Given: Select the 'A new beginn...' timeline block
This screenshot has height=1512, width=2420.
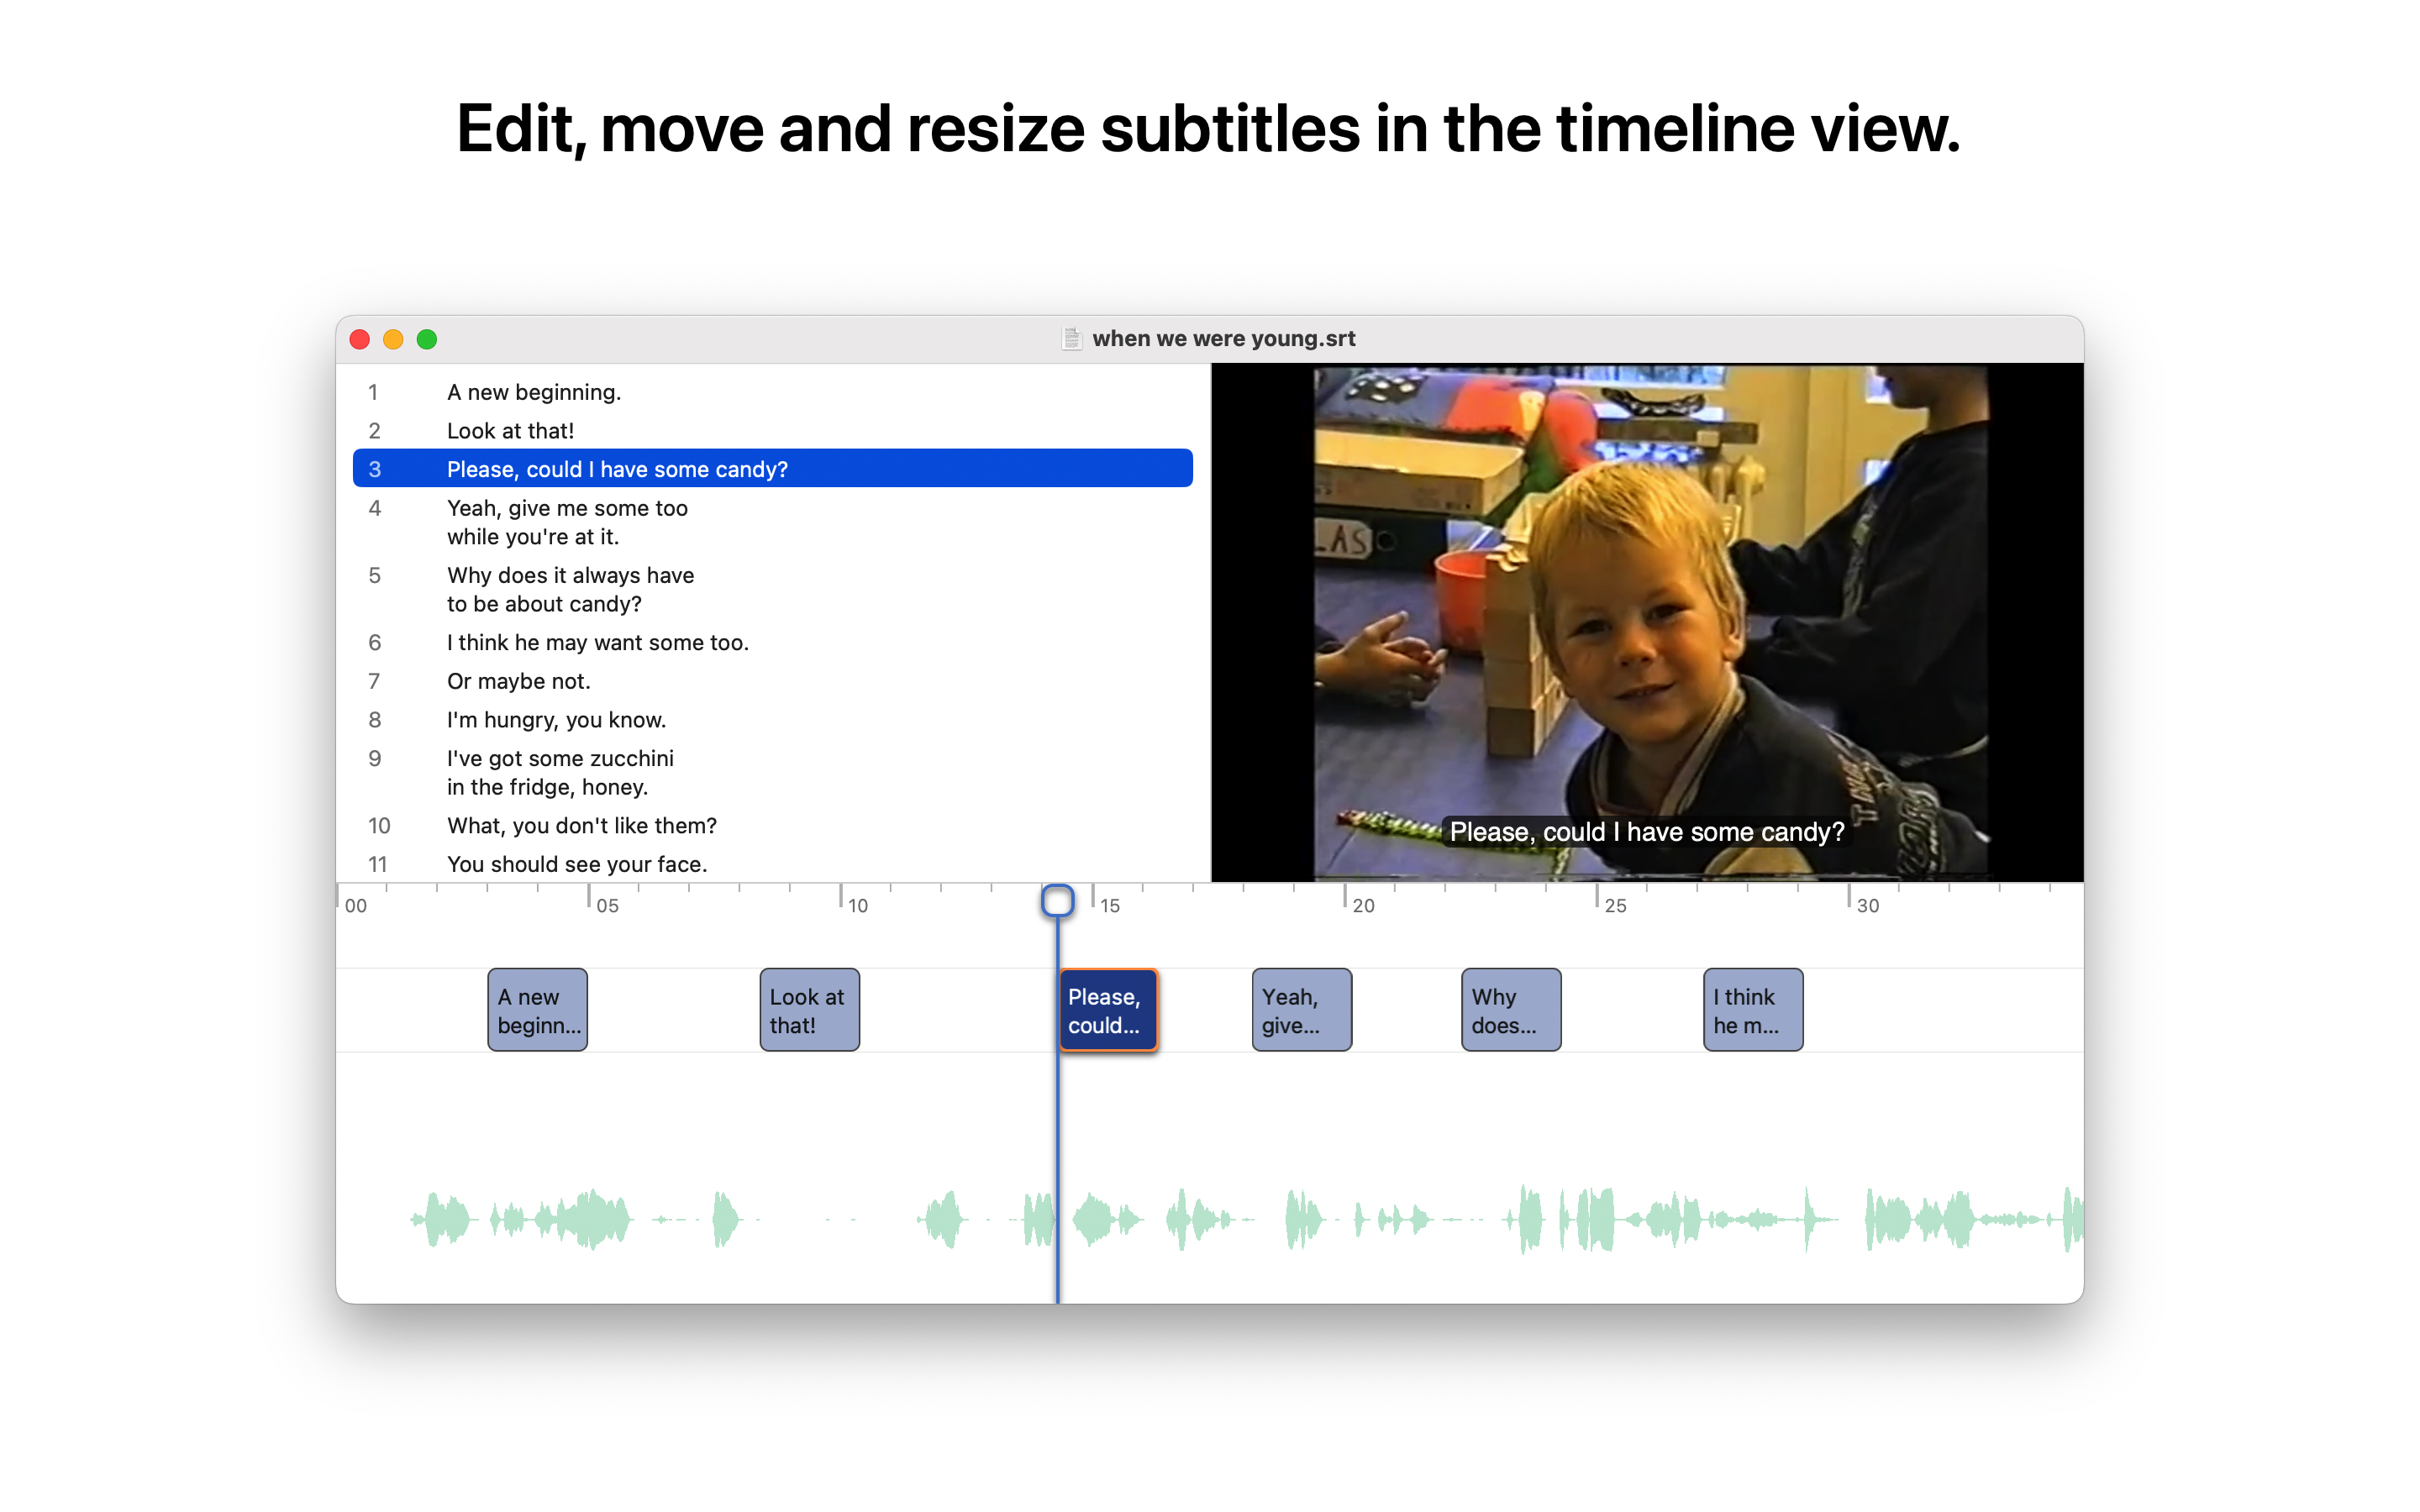Looking at the screenshot, I should click(537, 1010).
